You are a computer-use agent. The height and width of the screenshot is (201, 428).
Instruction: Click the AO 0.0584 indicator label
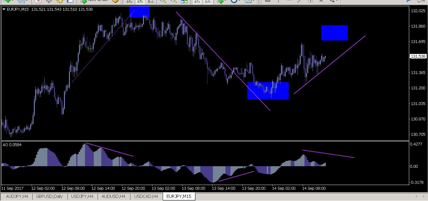pos(12,145)
